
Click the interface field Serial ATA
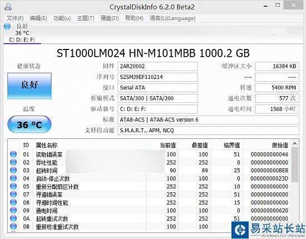[x=157, y=88]
